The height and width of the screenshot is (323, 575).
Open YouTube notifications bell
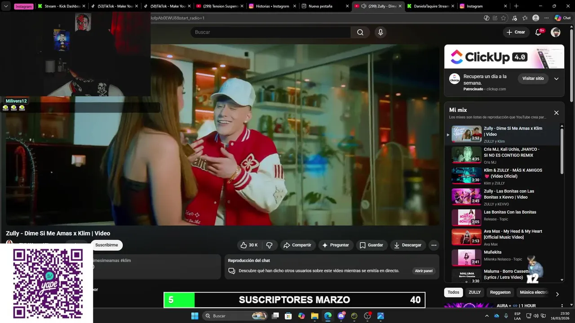tap(539, 32)
